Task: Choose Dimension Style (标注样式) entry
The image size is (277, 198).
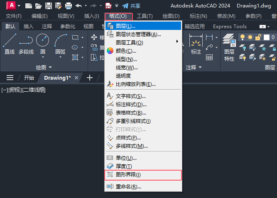Action: [x=143, y=105]
